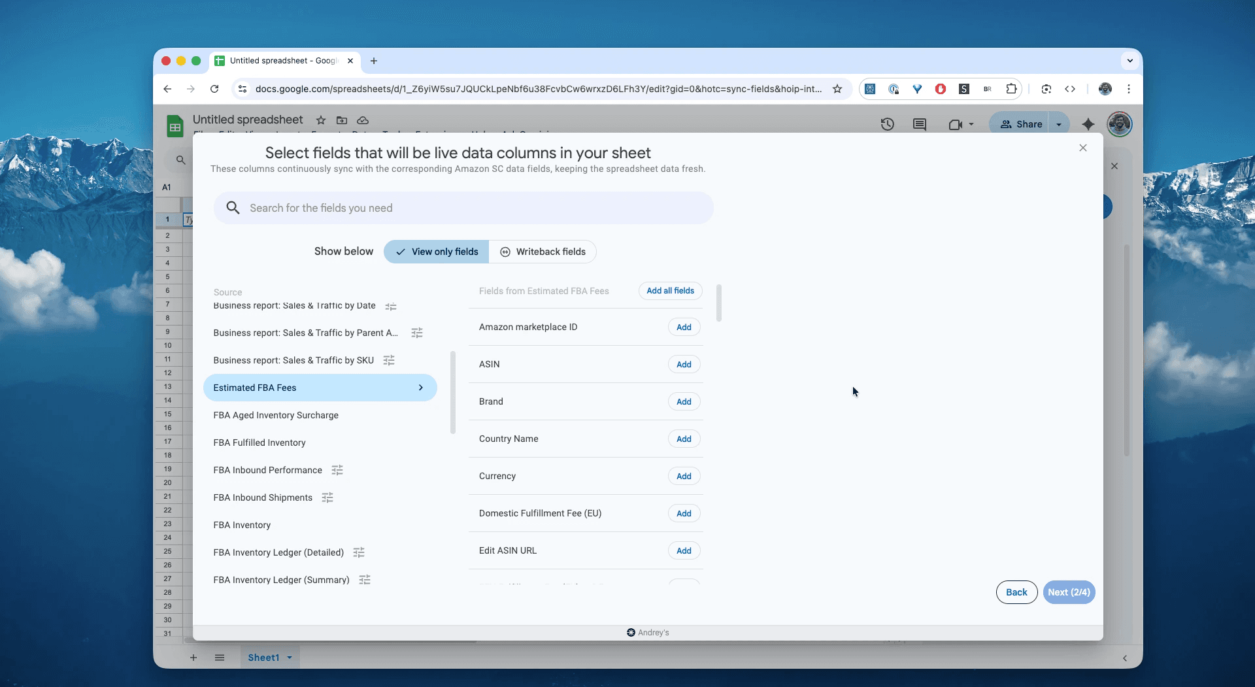The width and height of the screenshot is (1255, 687).
Task: Click the Share button
Action: (x=1020, y=124)
